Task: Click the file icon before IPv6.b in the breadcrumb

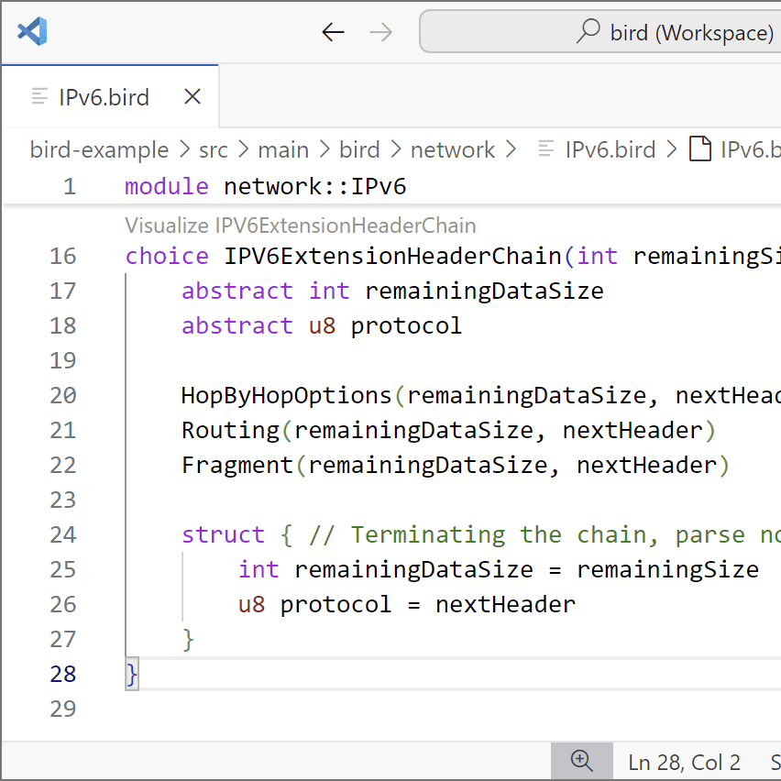Action: pyautogui.click(x=701, y=148)
